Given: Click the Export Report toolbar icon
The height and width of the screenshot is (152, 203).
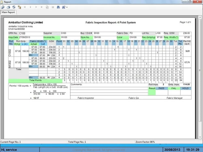Looking at the screenshot, I should click(x=3, y=7).
